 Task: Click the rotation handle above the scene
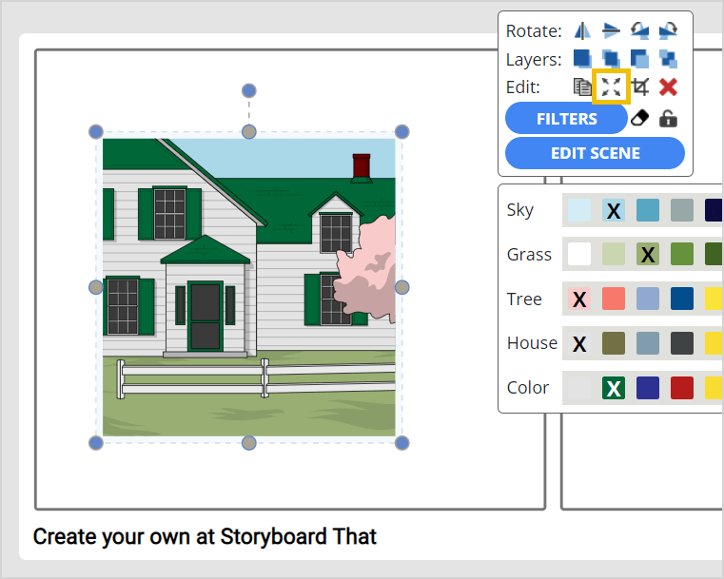pyautogui.click(x=249, y=91)
